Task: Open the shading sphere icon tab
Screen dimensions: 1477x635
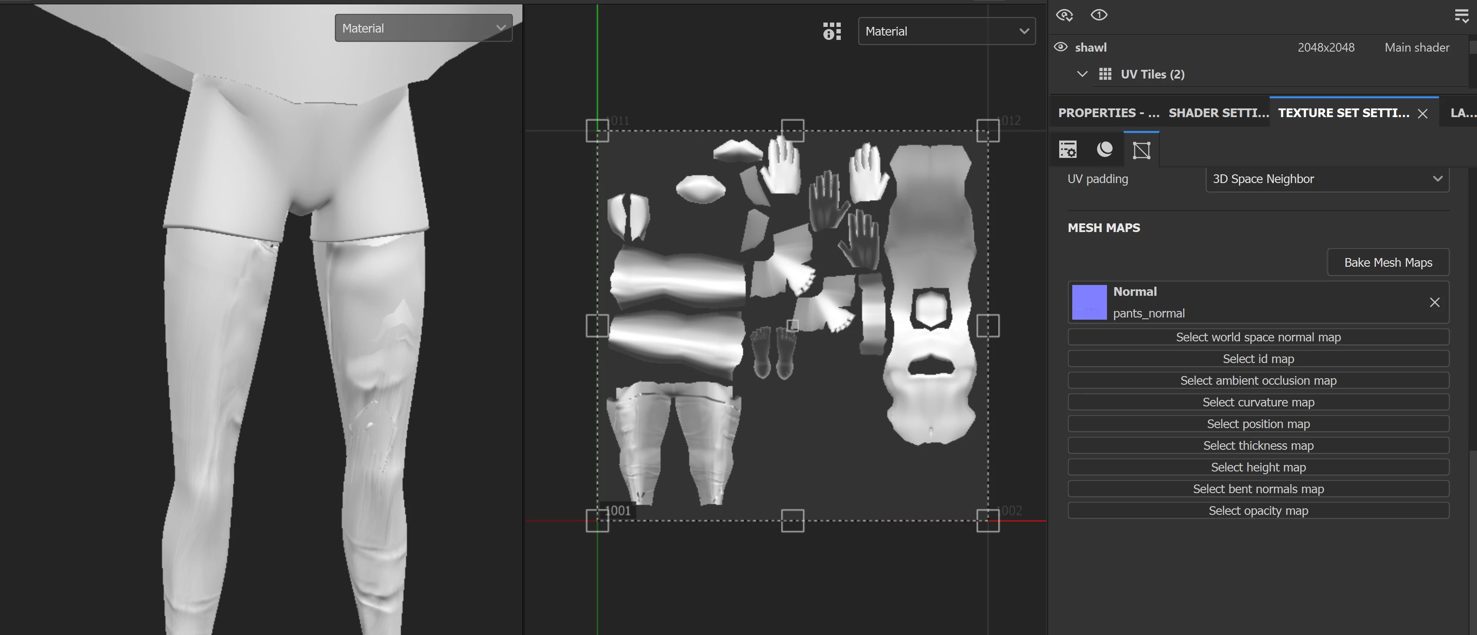Action: (x=1104, y=150)
